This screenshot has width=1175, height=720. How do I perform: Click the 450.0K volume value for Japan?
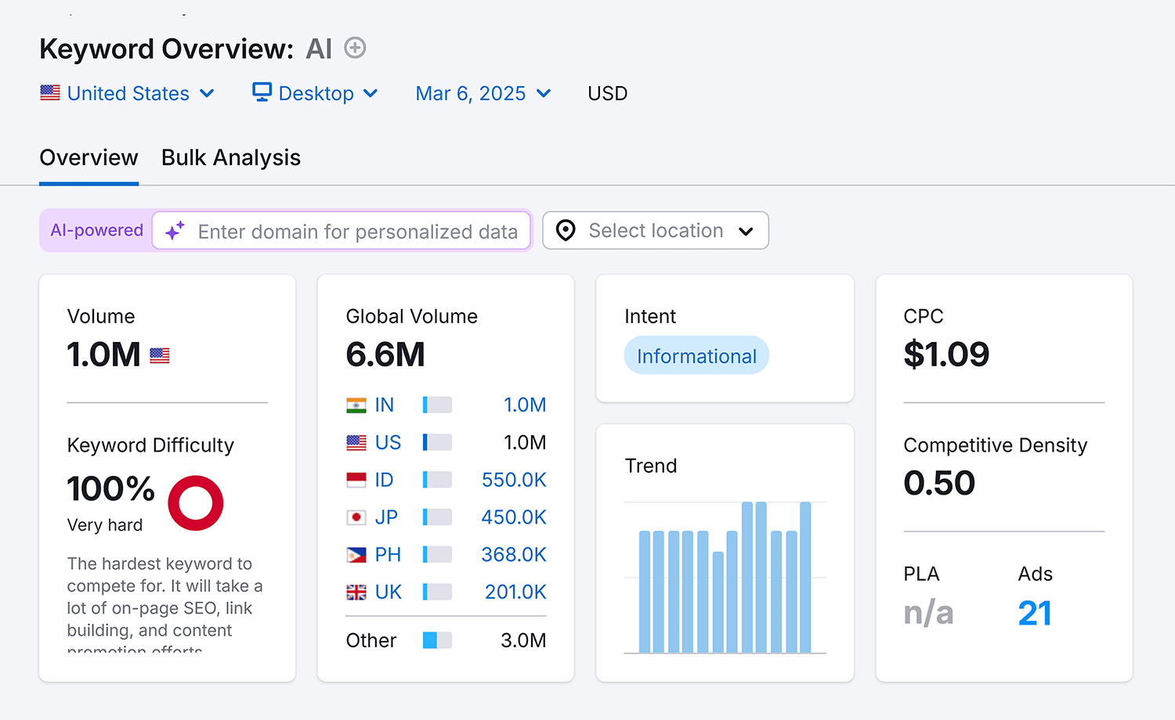(514, 517)
